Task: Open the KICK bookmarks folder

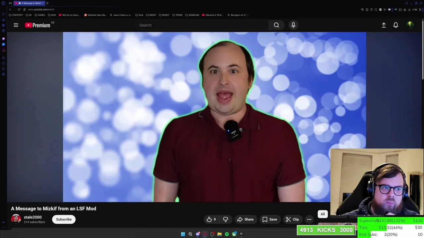Action: coord(52,15)
